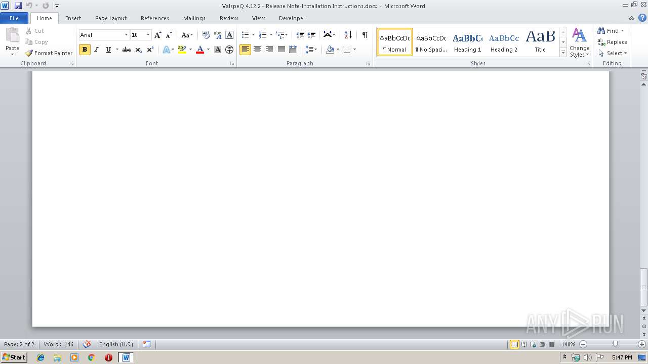Screen dimensions: 648x364
Task: Click the Cut scissors command
Action: (35, 31)
